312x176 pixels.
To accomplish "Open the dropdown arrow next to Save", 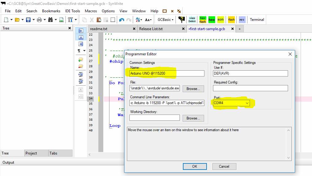I will 34,20.
